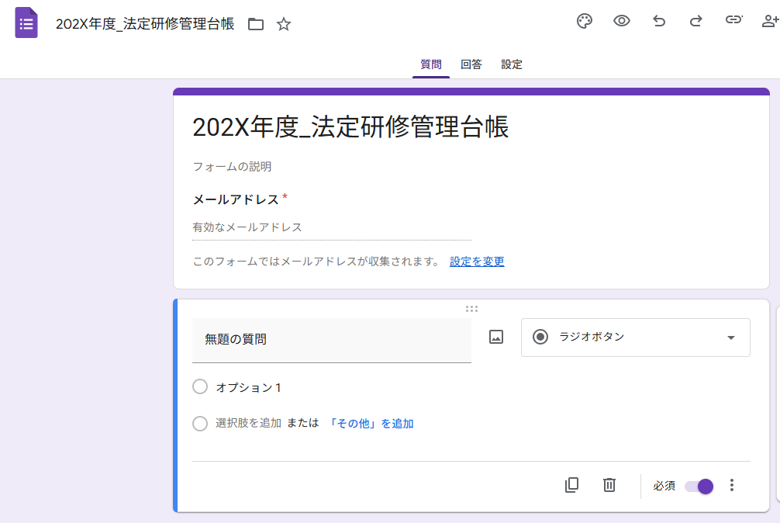Click the 設定を変更 link

pos(477,261)
